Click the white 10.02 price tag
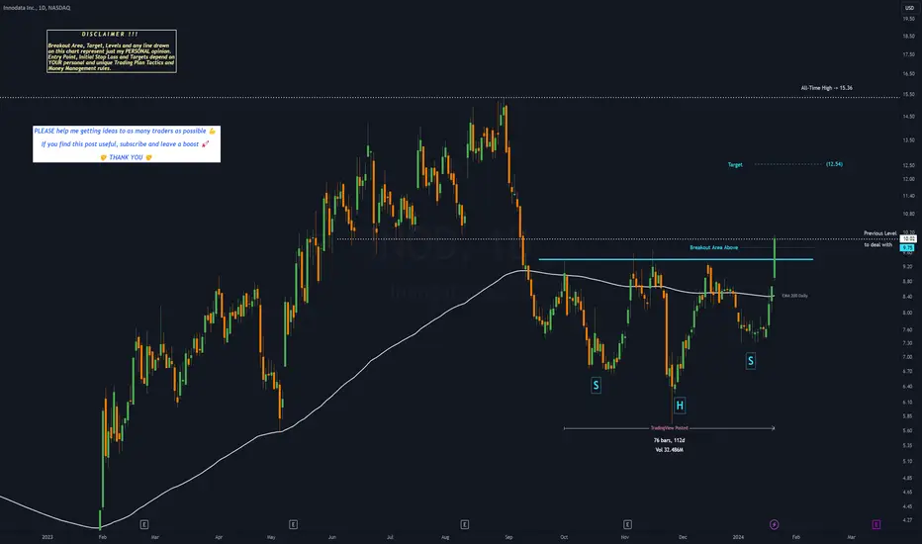This screenshot has width=922, height=544. 908,238
